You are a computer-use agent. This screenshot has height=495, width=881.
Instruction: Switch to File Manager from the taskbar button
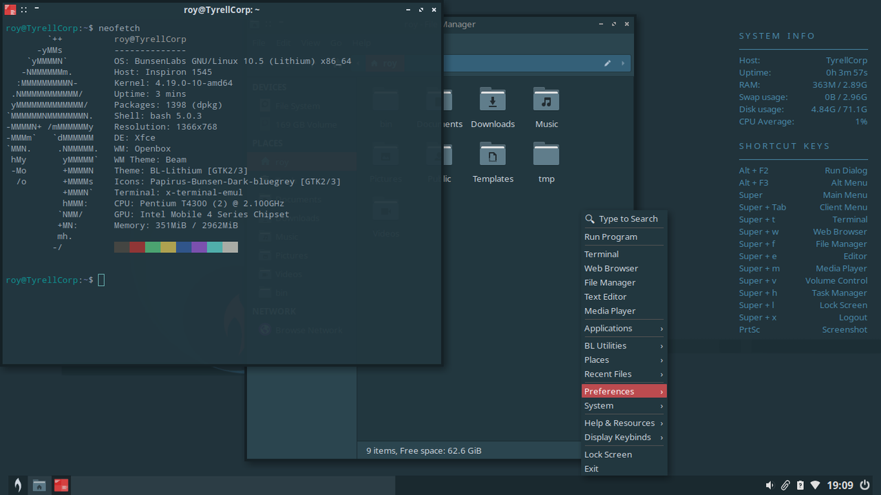pyautogui.click(x=39, y=485)
